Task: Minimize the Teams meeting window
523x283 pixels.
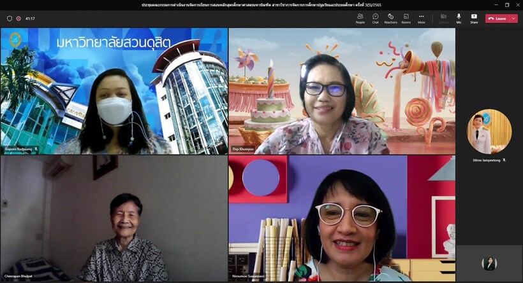Action: [497, 5]
